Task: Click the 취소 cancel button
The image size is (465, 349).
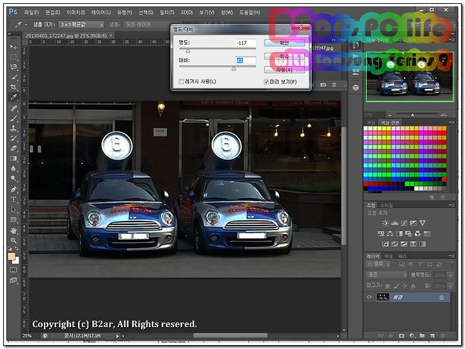Action: coord(284,56)
